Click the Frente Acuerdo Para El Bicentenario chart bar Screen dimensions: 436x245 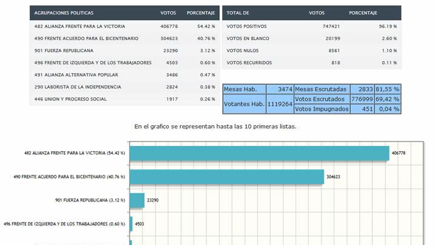tap(227, 177)
